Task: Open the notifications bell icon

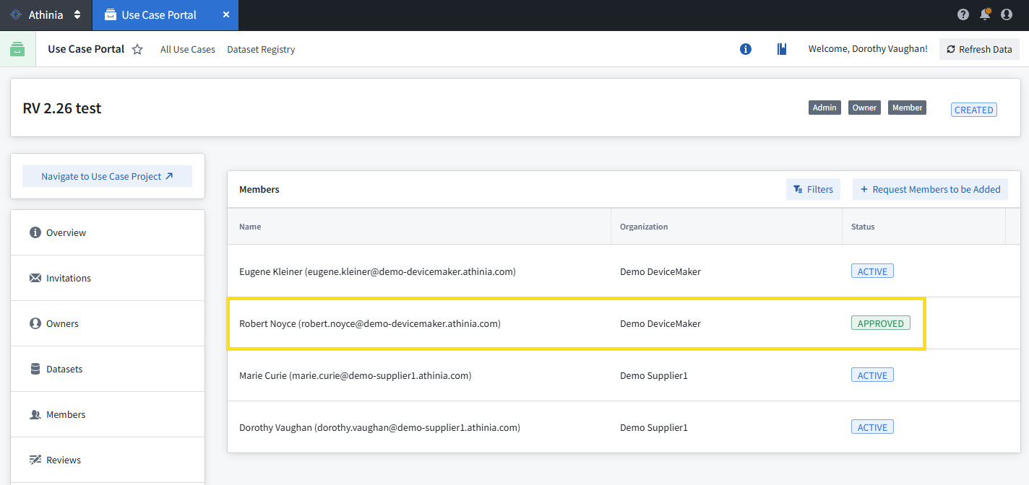Action: click(984, 14)
